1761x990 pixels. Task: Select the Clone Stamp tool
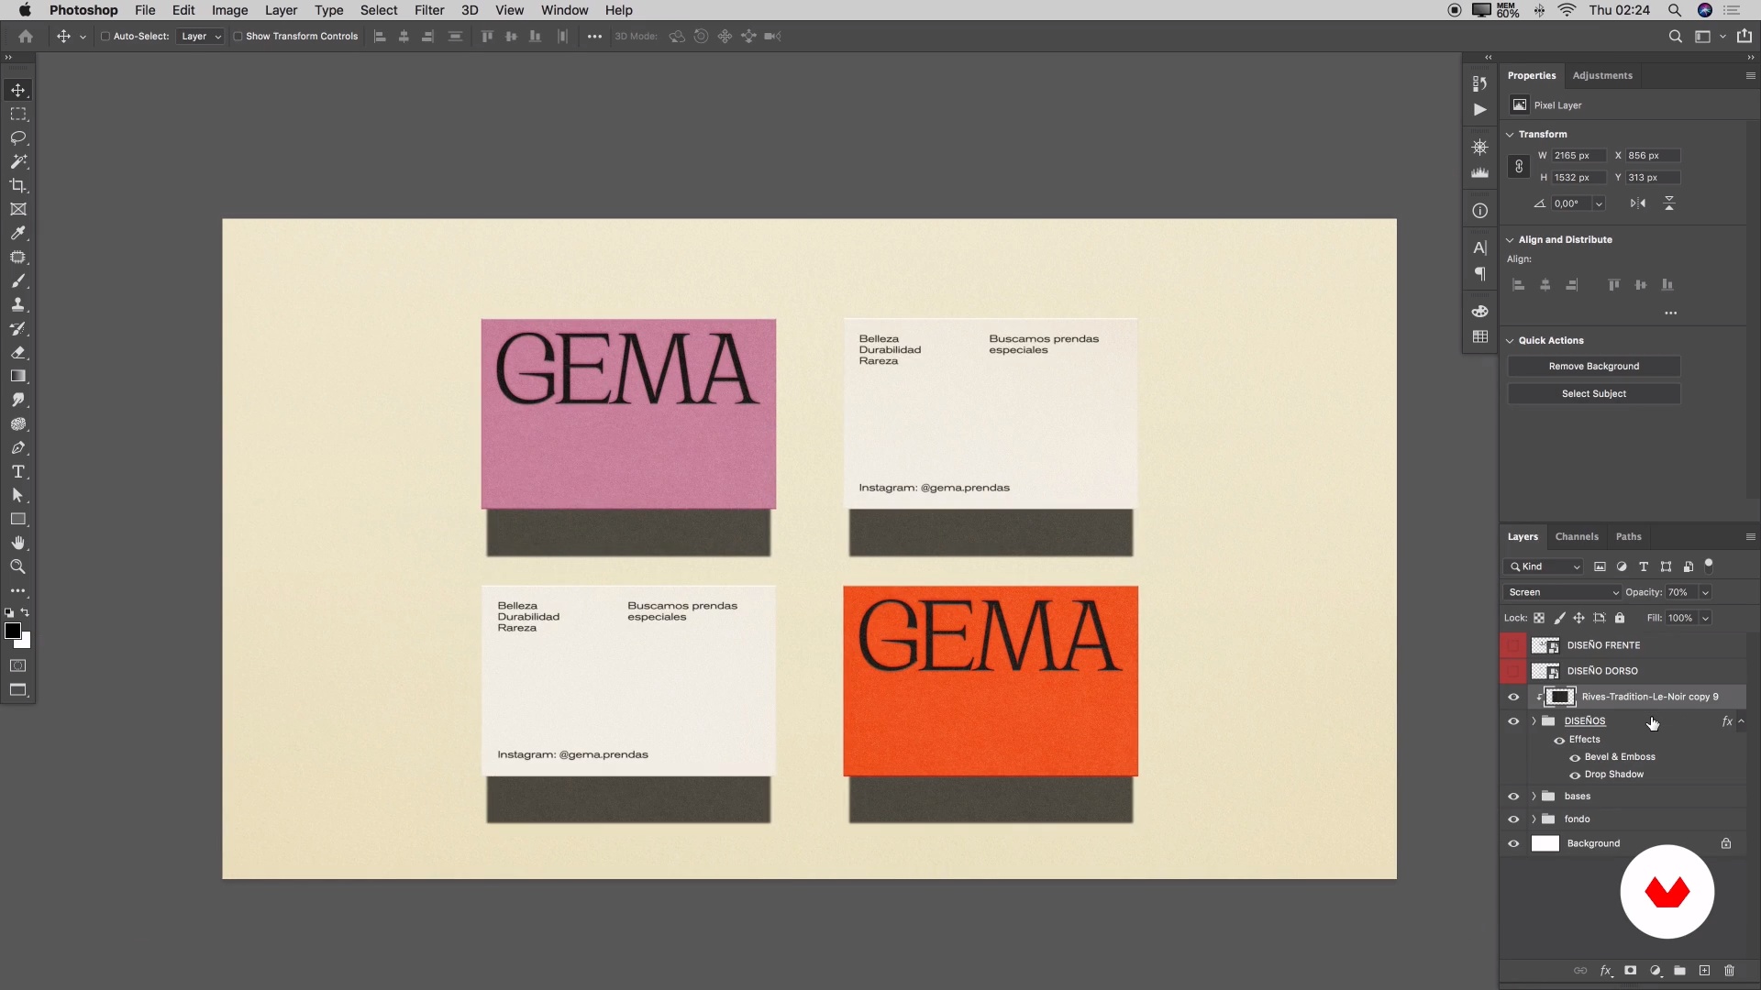[x=17, y=304]
